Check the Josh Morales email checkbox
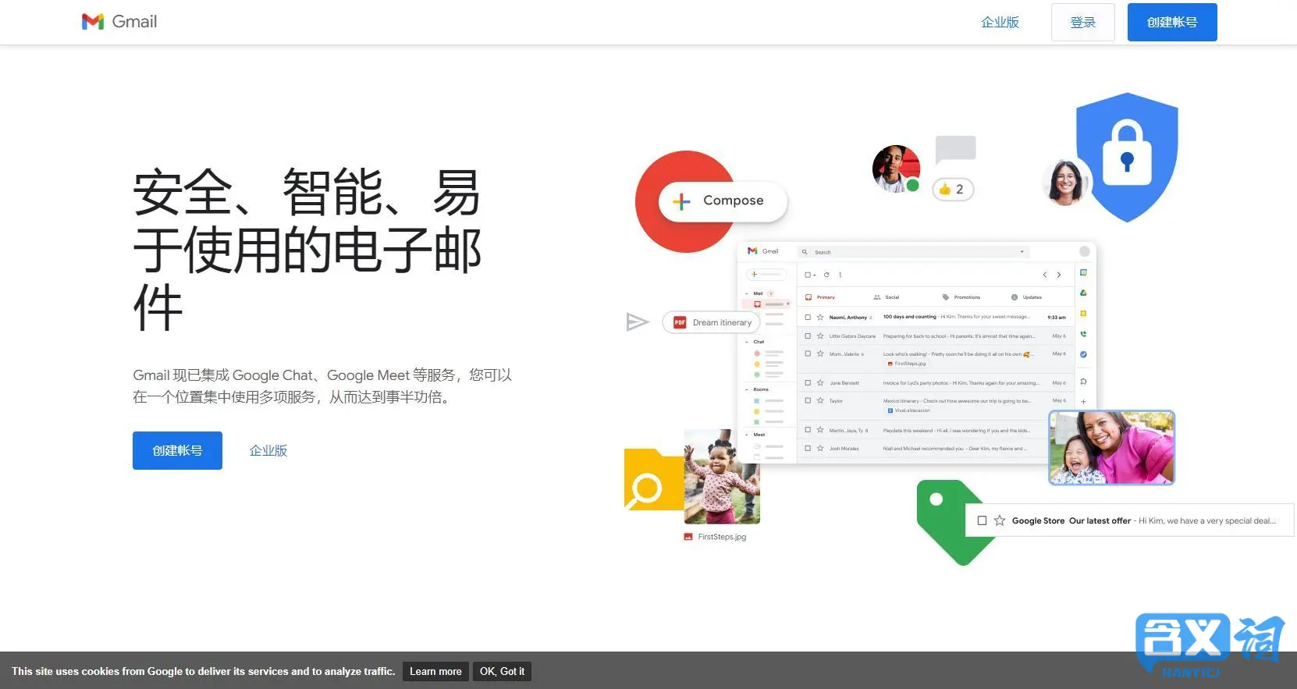1297x689 pixels. point(808,448)
